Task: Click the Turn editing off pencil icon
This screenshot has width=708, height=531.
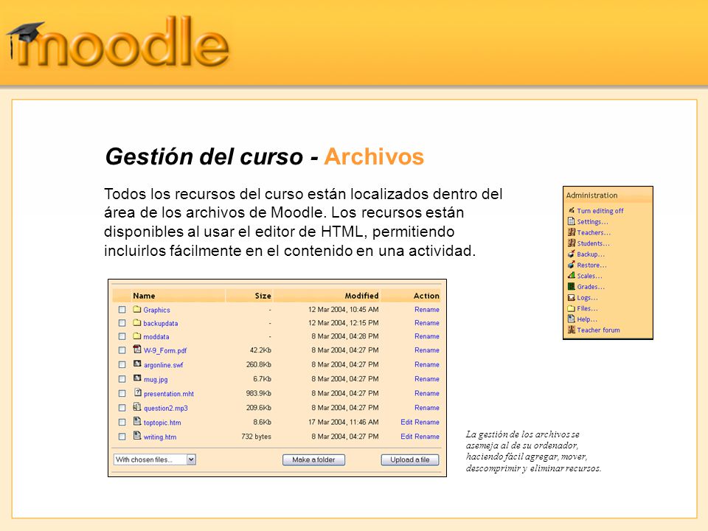Action: point(571,210)
